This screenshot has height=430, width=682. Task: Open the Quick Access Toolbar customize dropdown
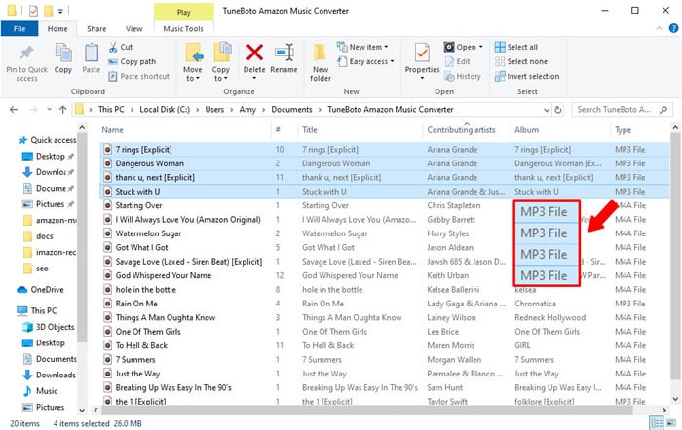[x=60, y=11]
